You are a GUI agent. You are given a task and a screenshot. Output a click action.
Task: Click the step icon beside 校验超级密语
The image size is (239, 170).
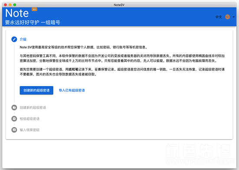[14, 119]
